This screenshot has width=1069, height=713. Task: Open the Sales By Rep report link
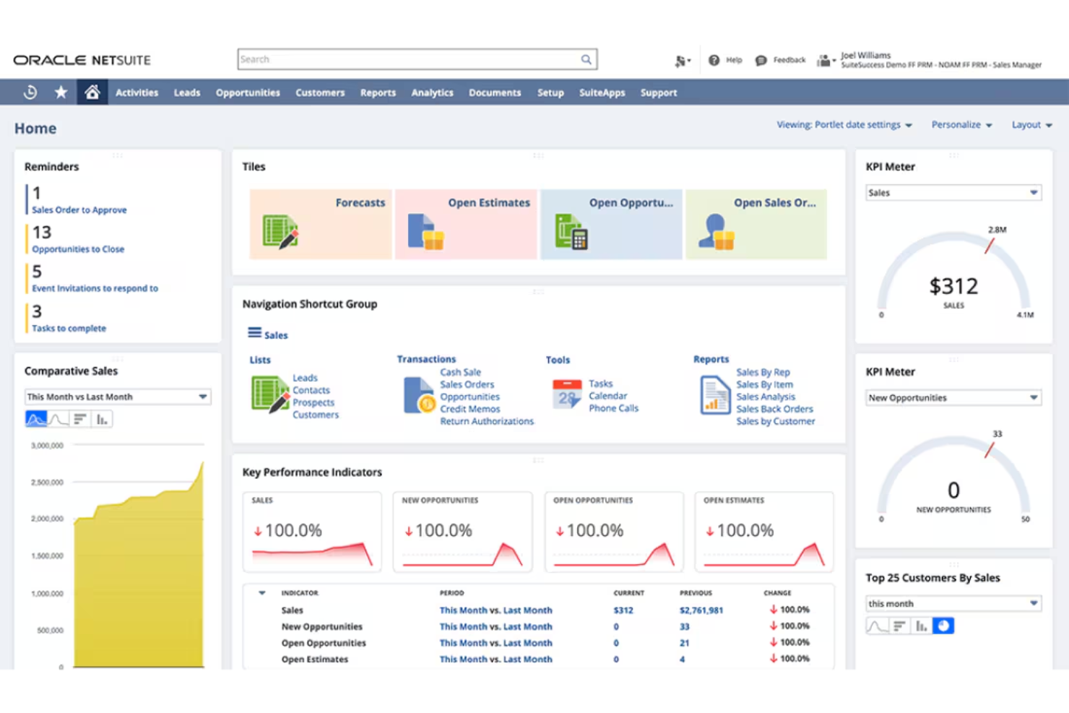[763, 371]
